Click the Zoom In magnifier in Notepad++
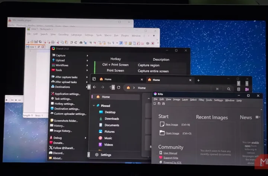 (x=90, y=43)
